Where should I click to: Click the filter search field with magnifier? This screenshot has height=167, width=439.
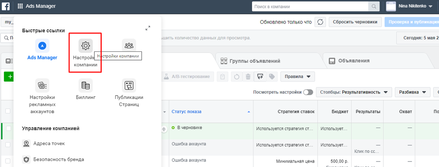(7, 38)
